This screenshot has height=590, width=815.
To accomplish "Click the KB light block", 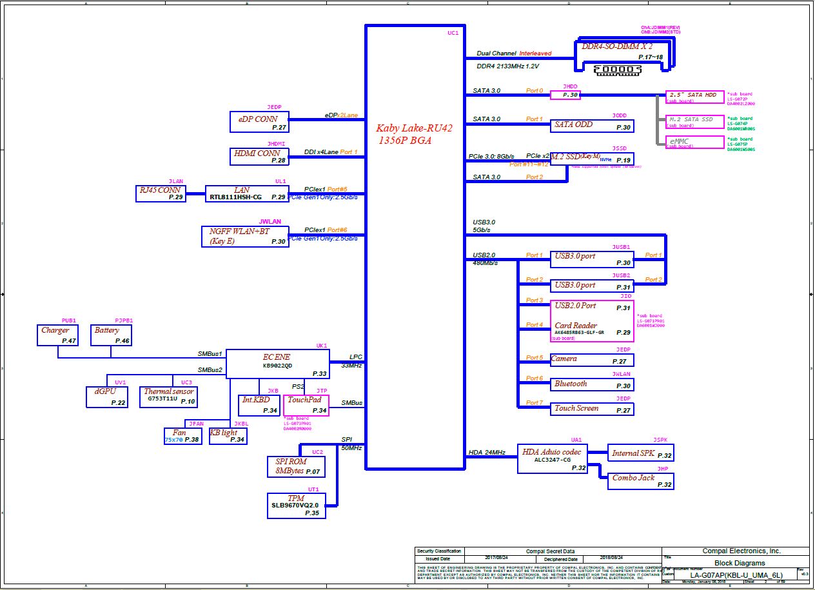I will tap(228, 436).
